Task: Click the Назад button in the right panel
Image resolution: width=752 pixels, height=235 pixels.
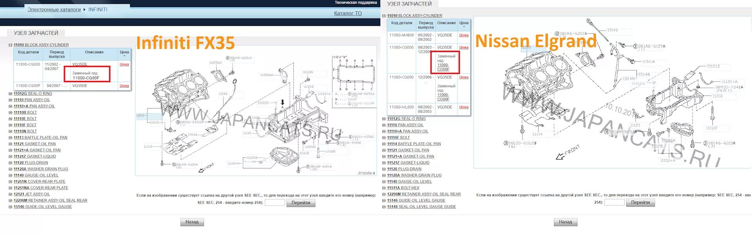Action: point(566,222)
